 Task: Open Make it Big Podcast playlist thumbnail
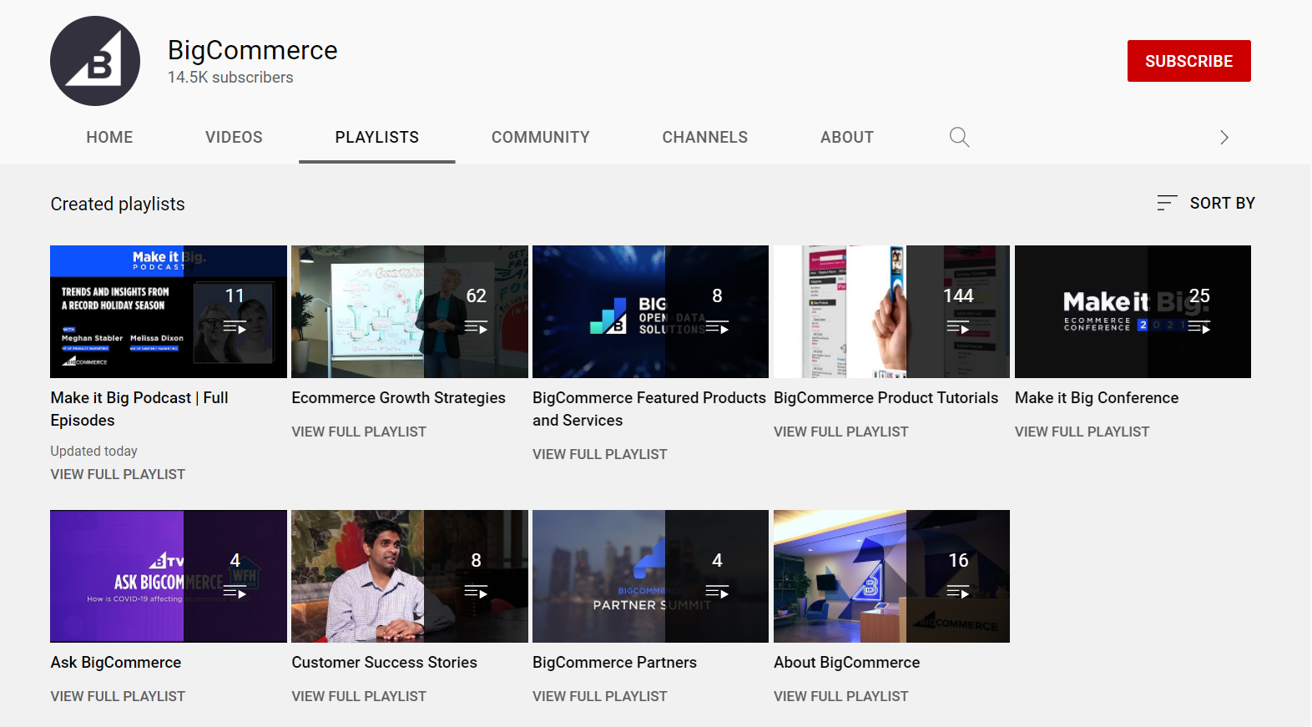[169, 311]
